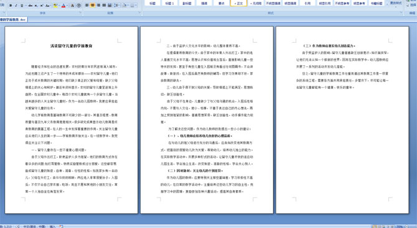This screenshot has width=417, height=228.
Task: Apply the 正文 style
Action: pyautogui.click(x=238, y=3)
